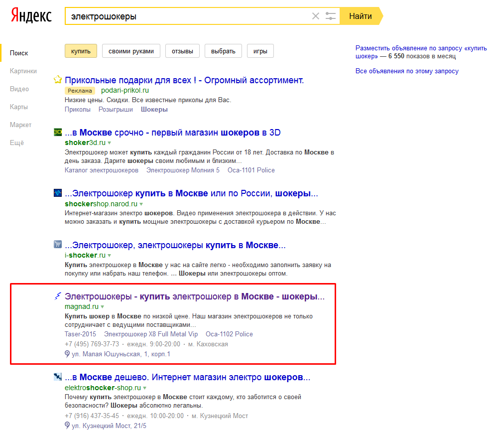This screenshot has width=489, height=436.
Task: Toggle the 'отзывы' query filter
Action: click(x=182, y=51)
